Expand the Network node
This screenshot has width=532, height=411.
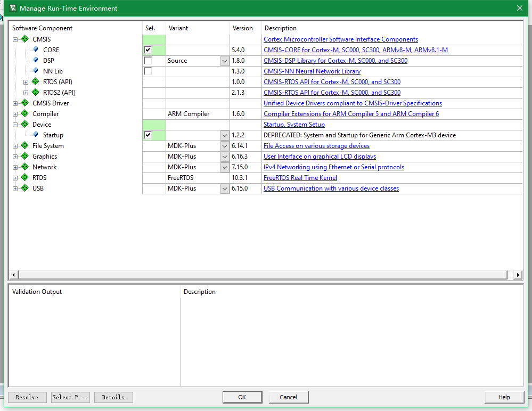tap(15, 168)
